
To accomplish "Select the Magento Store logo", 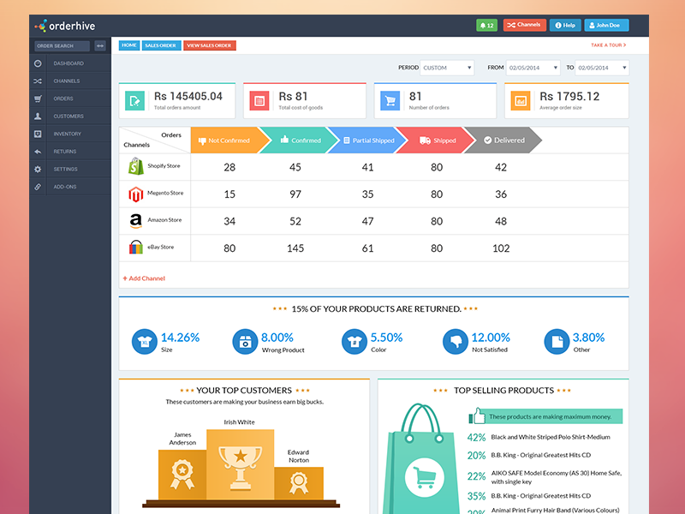I will click(x=136, y=194).
